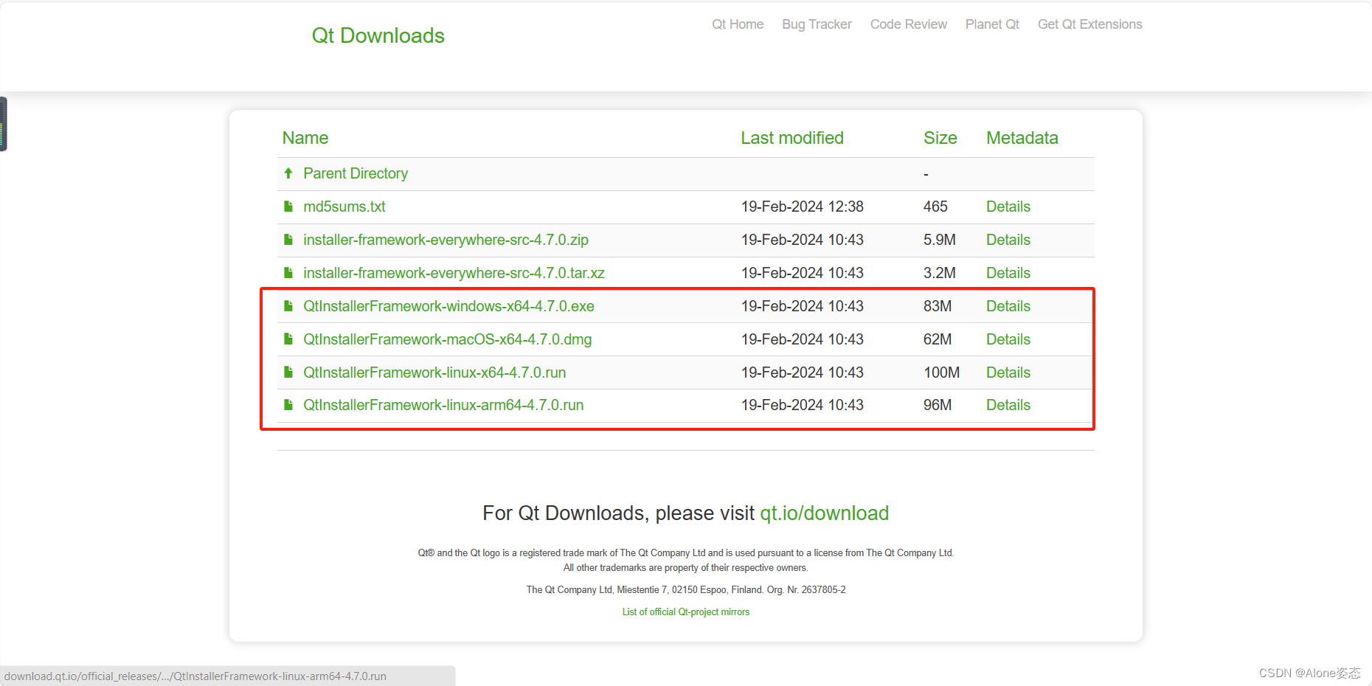The height and width of the screenshot is (686, 1372).
Task: Click the 19-Feb-2024 12:38 date for md5sums.txt
Action: click(803, 207)
